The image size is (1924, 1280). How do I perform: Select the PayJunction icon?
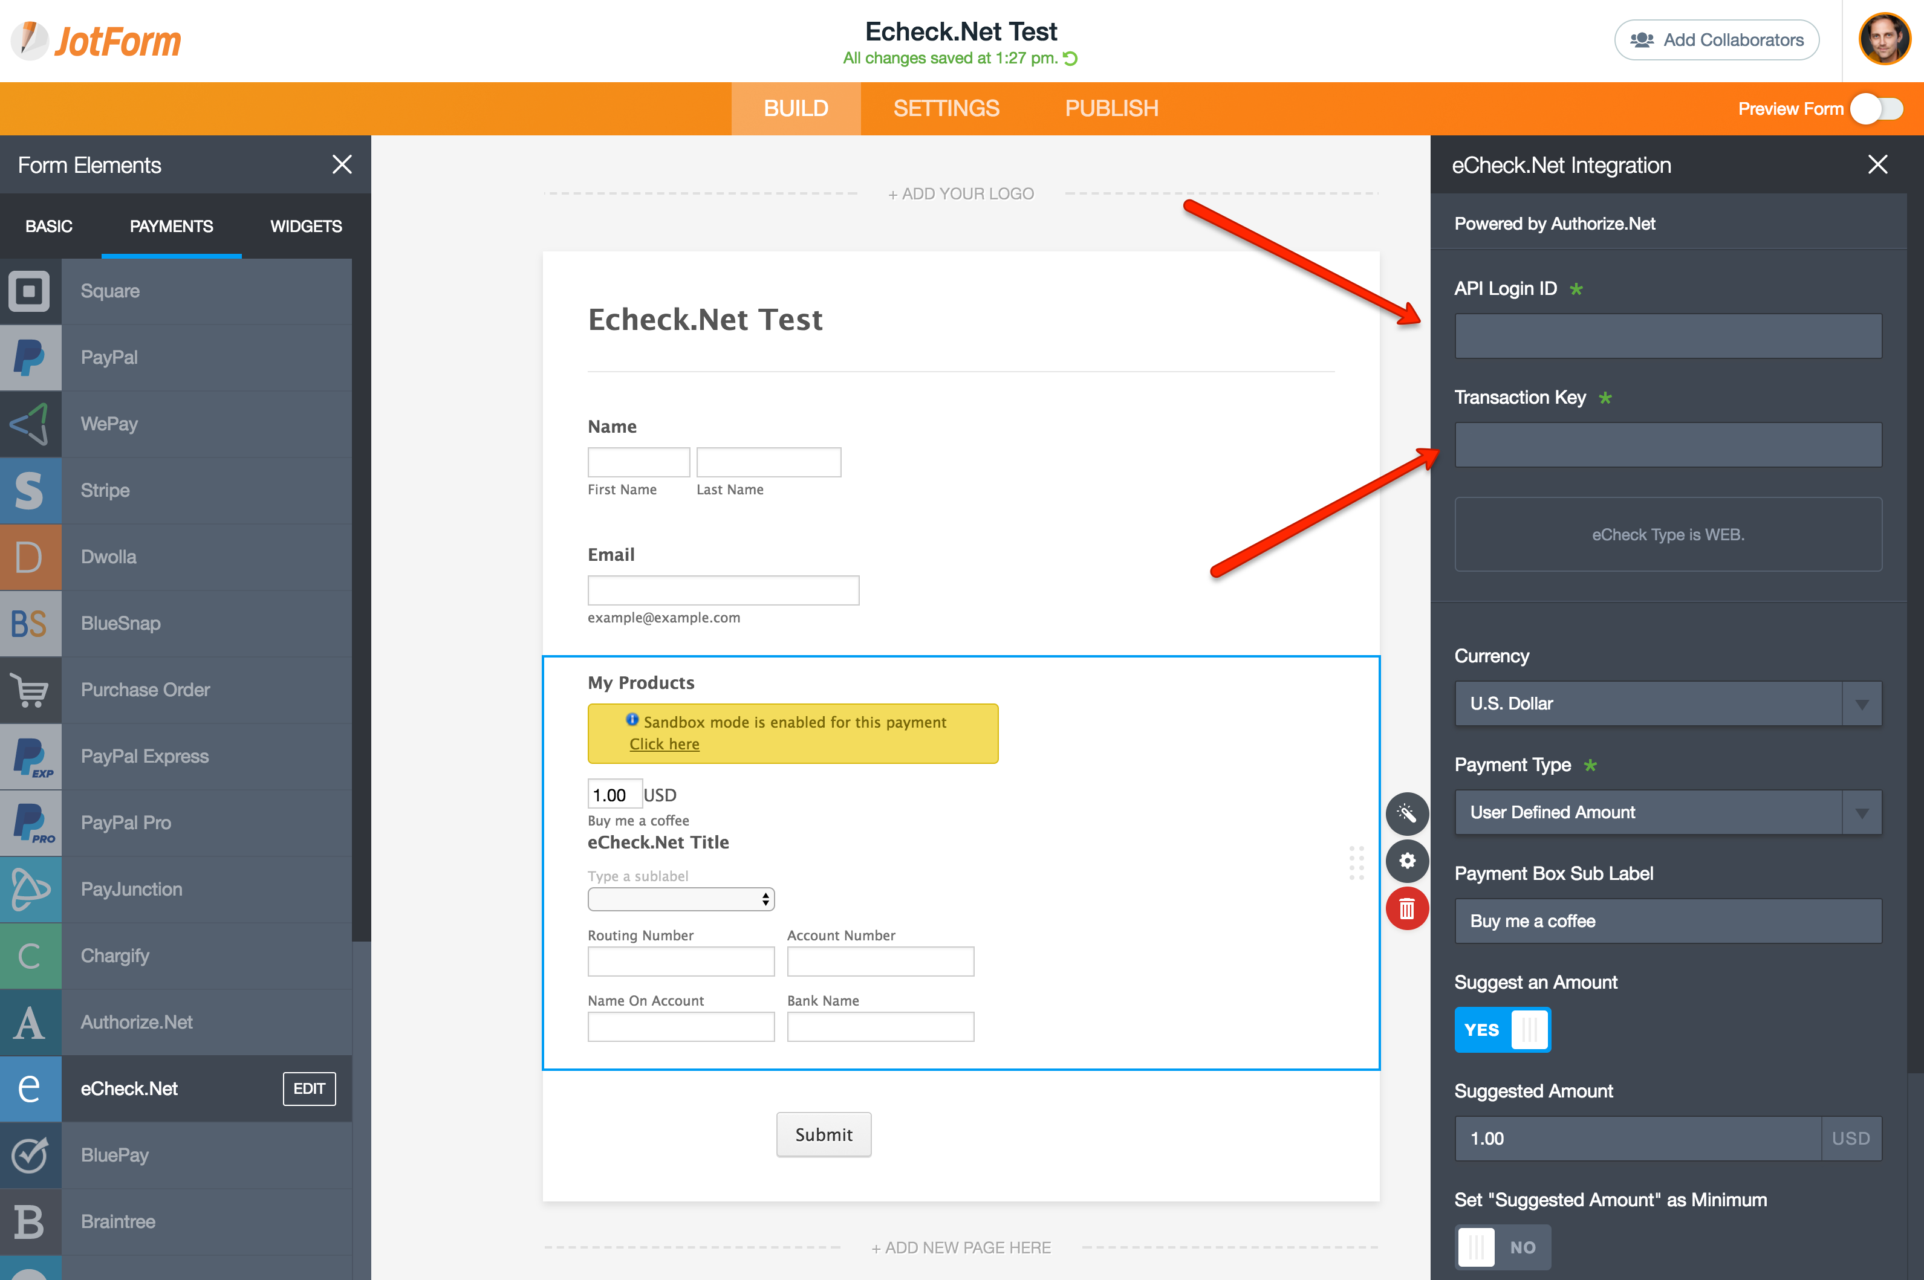30,890
